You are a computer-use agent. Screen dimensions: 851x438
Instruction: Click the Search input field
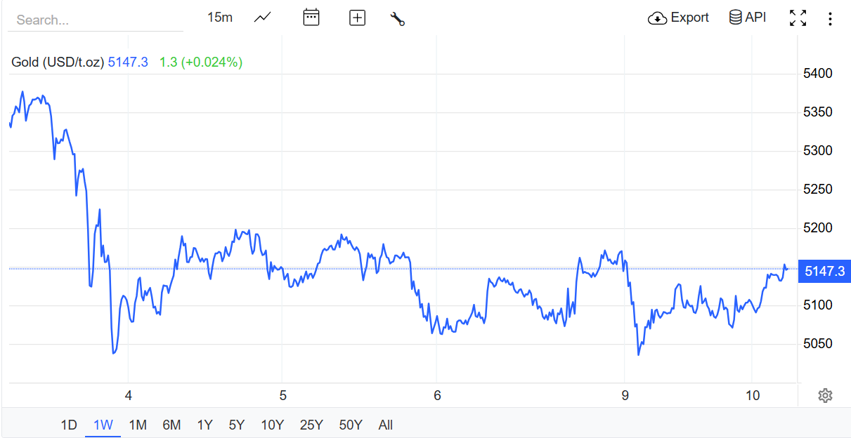95,20
